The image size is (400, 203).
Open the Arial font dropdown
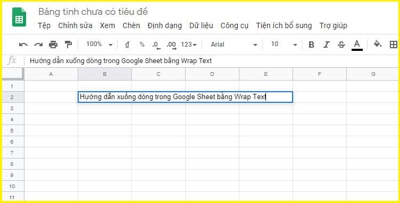(234, 45)
